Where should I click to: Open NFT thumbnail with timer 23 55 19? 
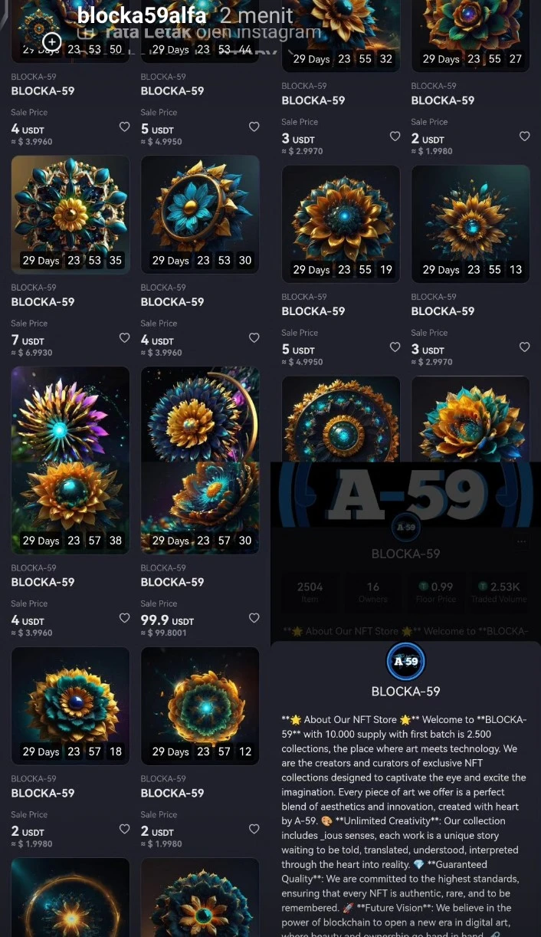coord(340,224)
